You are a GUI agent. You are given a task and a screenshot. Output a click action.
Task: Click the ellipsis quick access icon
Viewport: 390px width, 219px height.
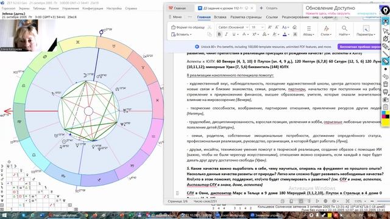click(x=190, y=17)
